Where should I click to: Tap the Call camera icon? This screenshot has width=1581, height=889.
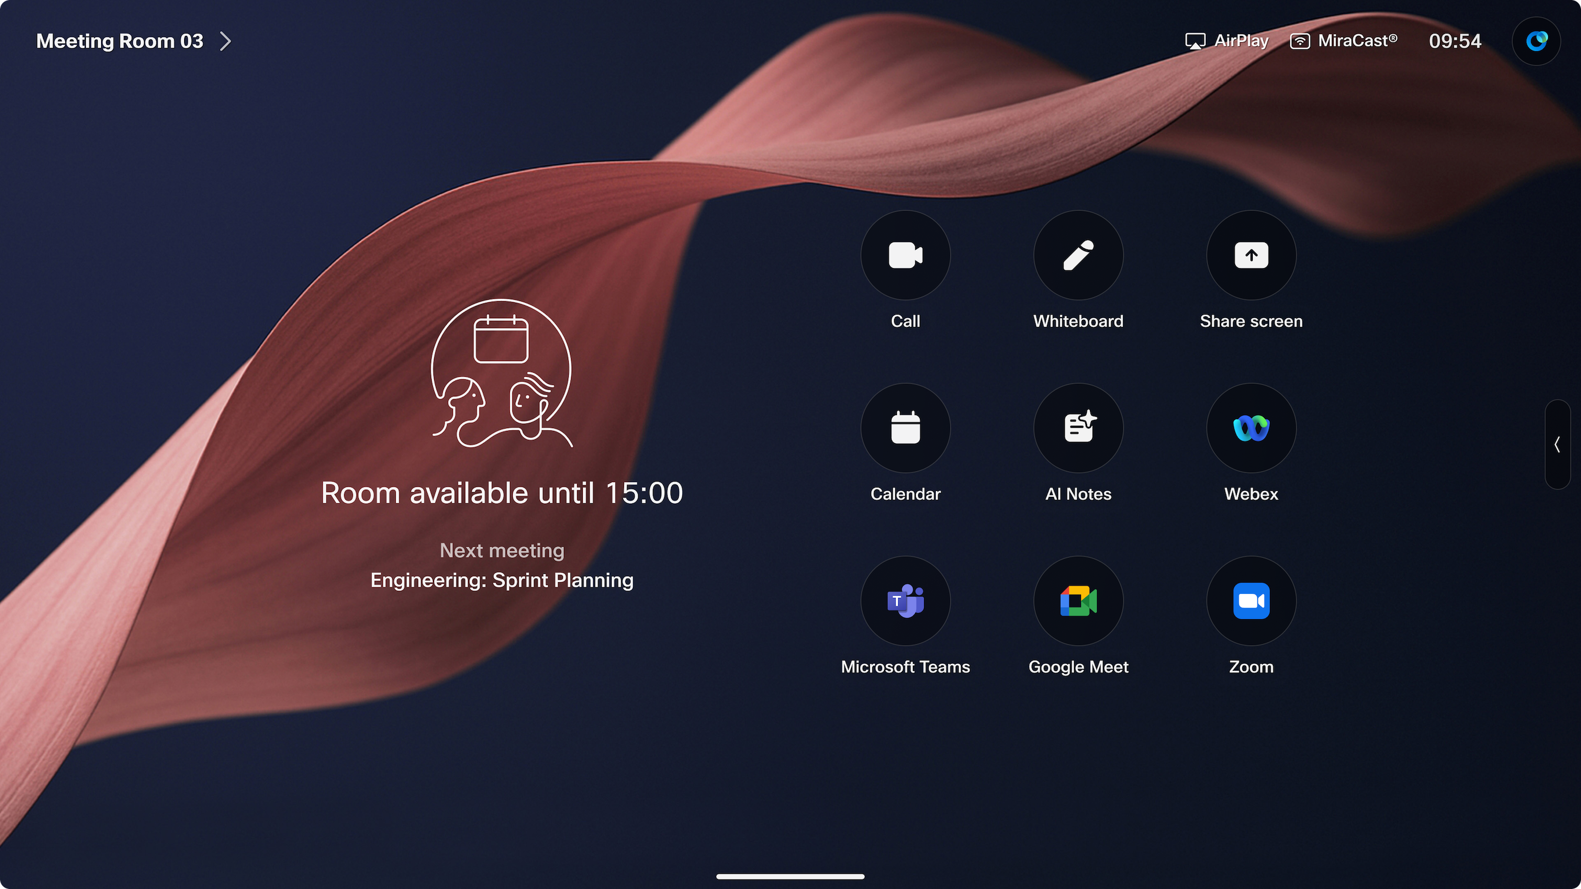coord(905,255)
